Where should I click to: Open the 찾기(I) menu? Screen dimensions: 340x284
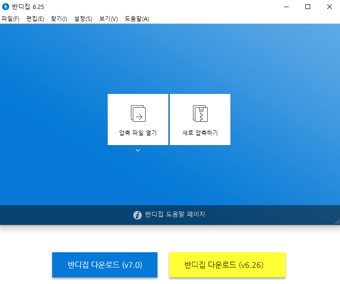point(59,19)
